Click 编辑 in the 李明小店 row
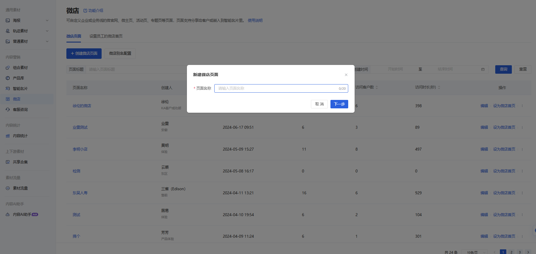This screenshot has height=254, width=536. tap(484, 149)
